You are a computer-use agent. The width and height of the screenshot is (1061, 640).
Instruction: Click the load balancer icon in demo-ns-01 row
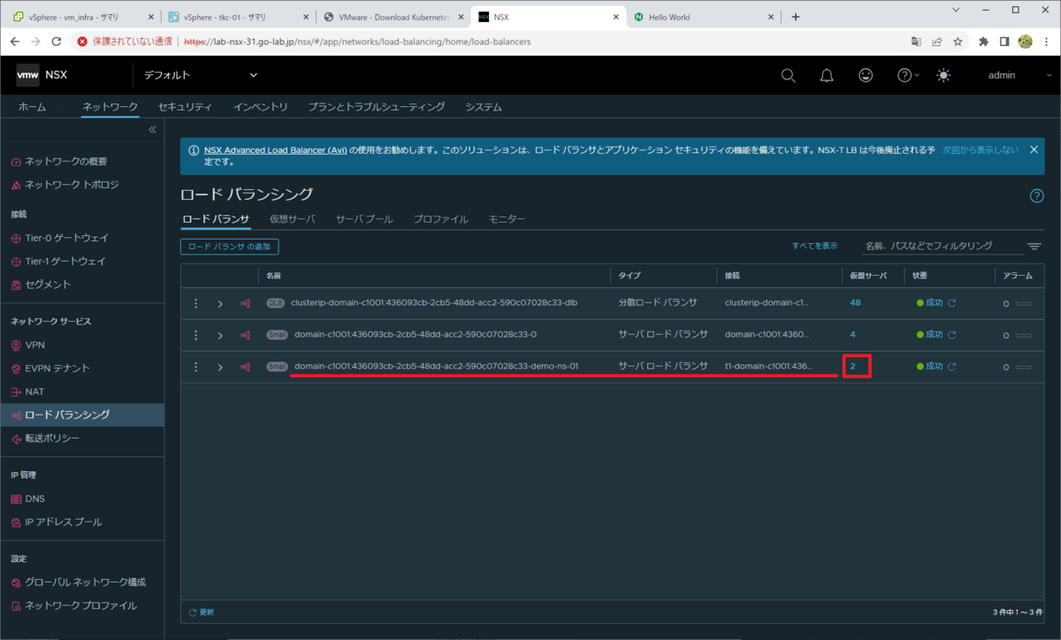point(245,366)
